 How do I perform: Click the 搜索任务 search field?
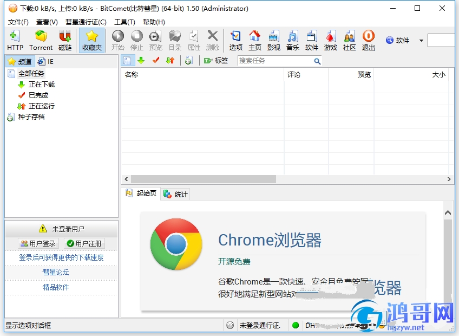[x=275, y=61]
